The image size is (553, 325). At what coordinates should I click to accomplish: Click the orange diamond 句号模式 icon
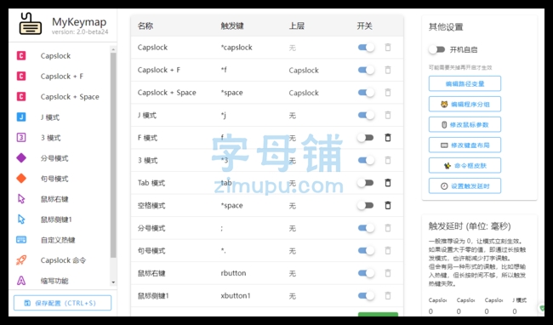(x=21, y=179)
